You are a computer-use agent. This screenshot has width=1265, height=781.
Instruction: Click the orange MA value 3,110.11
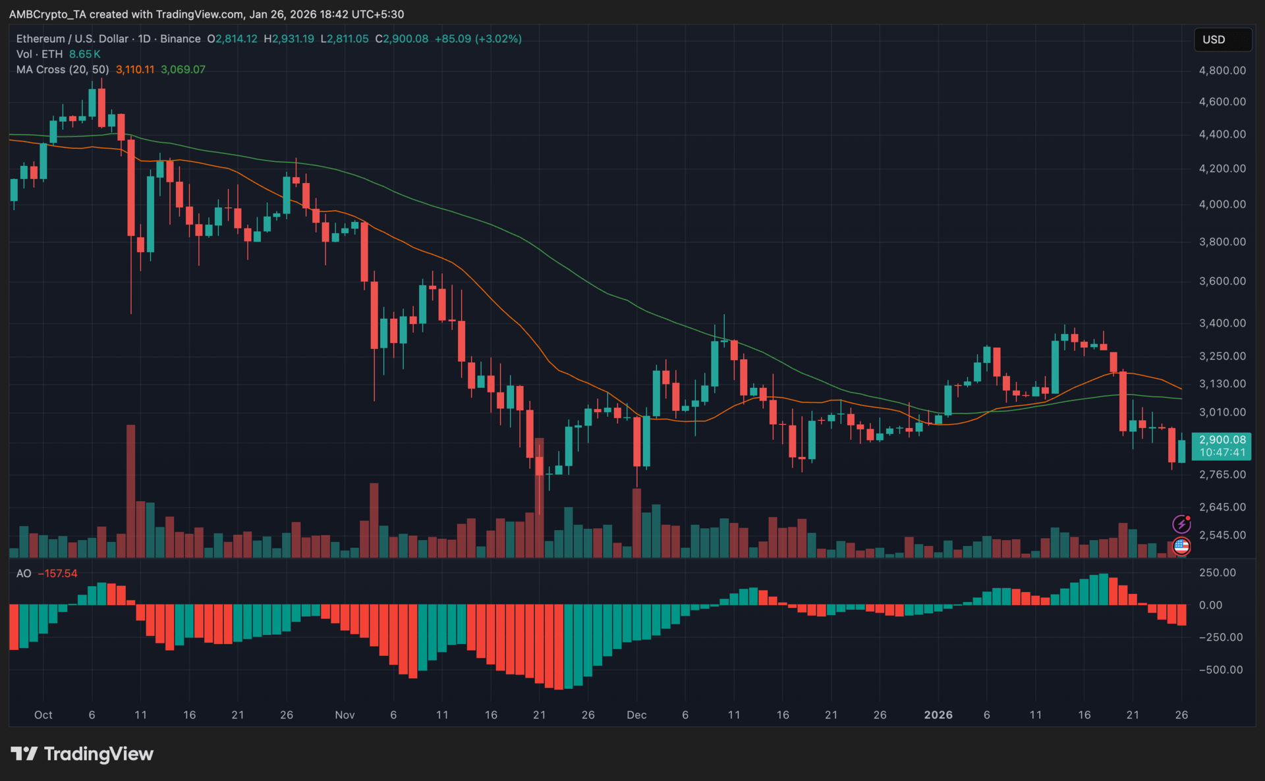pyautogui.click(x=135, y=70)
